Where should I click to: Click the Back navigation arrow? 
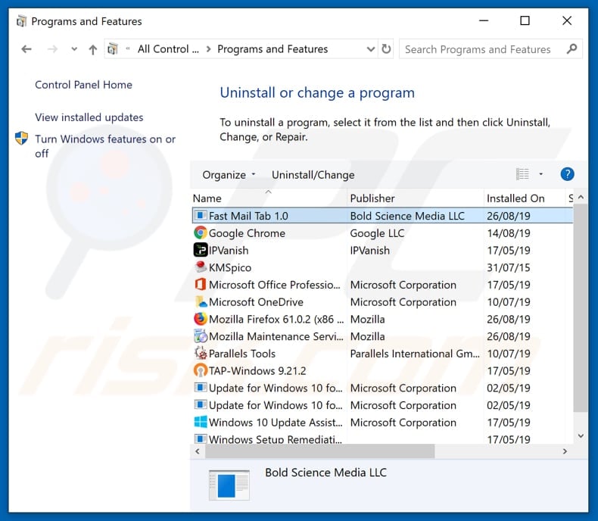pyautogui.click(x=26, y=49)
